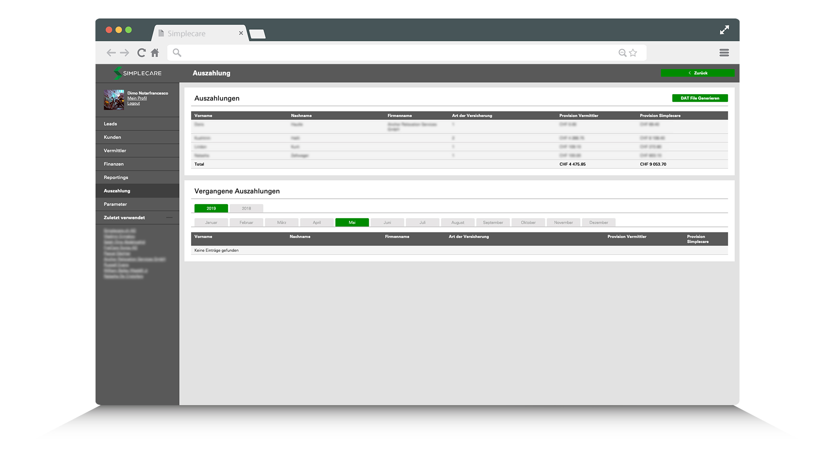Click the DAT File Generieren button
826x464 pixels.
700,98
